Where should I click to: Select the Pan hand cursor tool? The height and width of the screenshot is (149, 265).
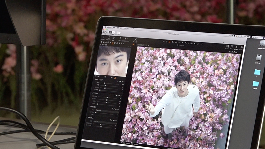(167, 42)
